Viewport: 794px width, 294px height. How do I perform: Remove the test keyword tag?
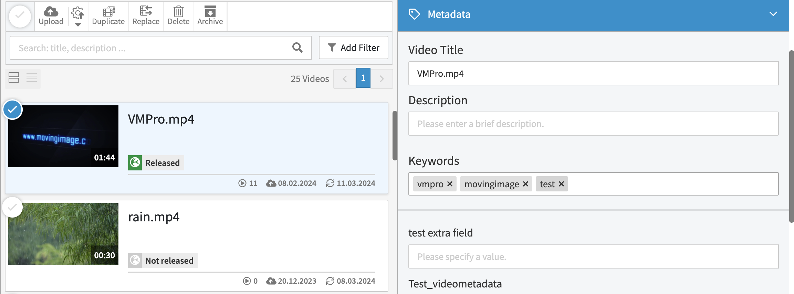561,184
